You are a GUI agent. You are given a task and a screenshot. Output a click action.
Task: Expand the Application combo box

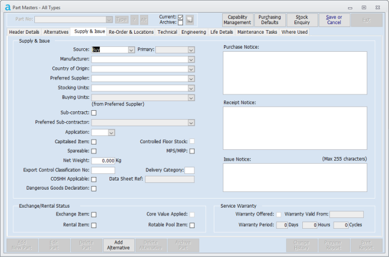(x=111, y=132)
